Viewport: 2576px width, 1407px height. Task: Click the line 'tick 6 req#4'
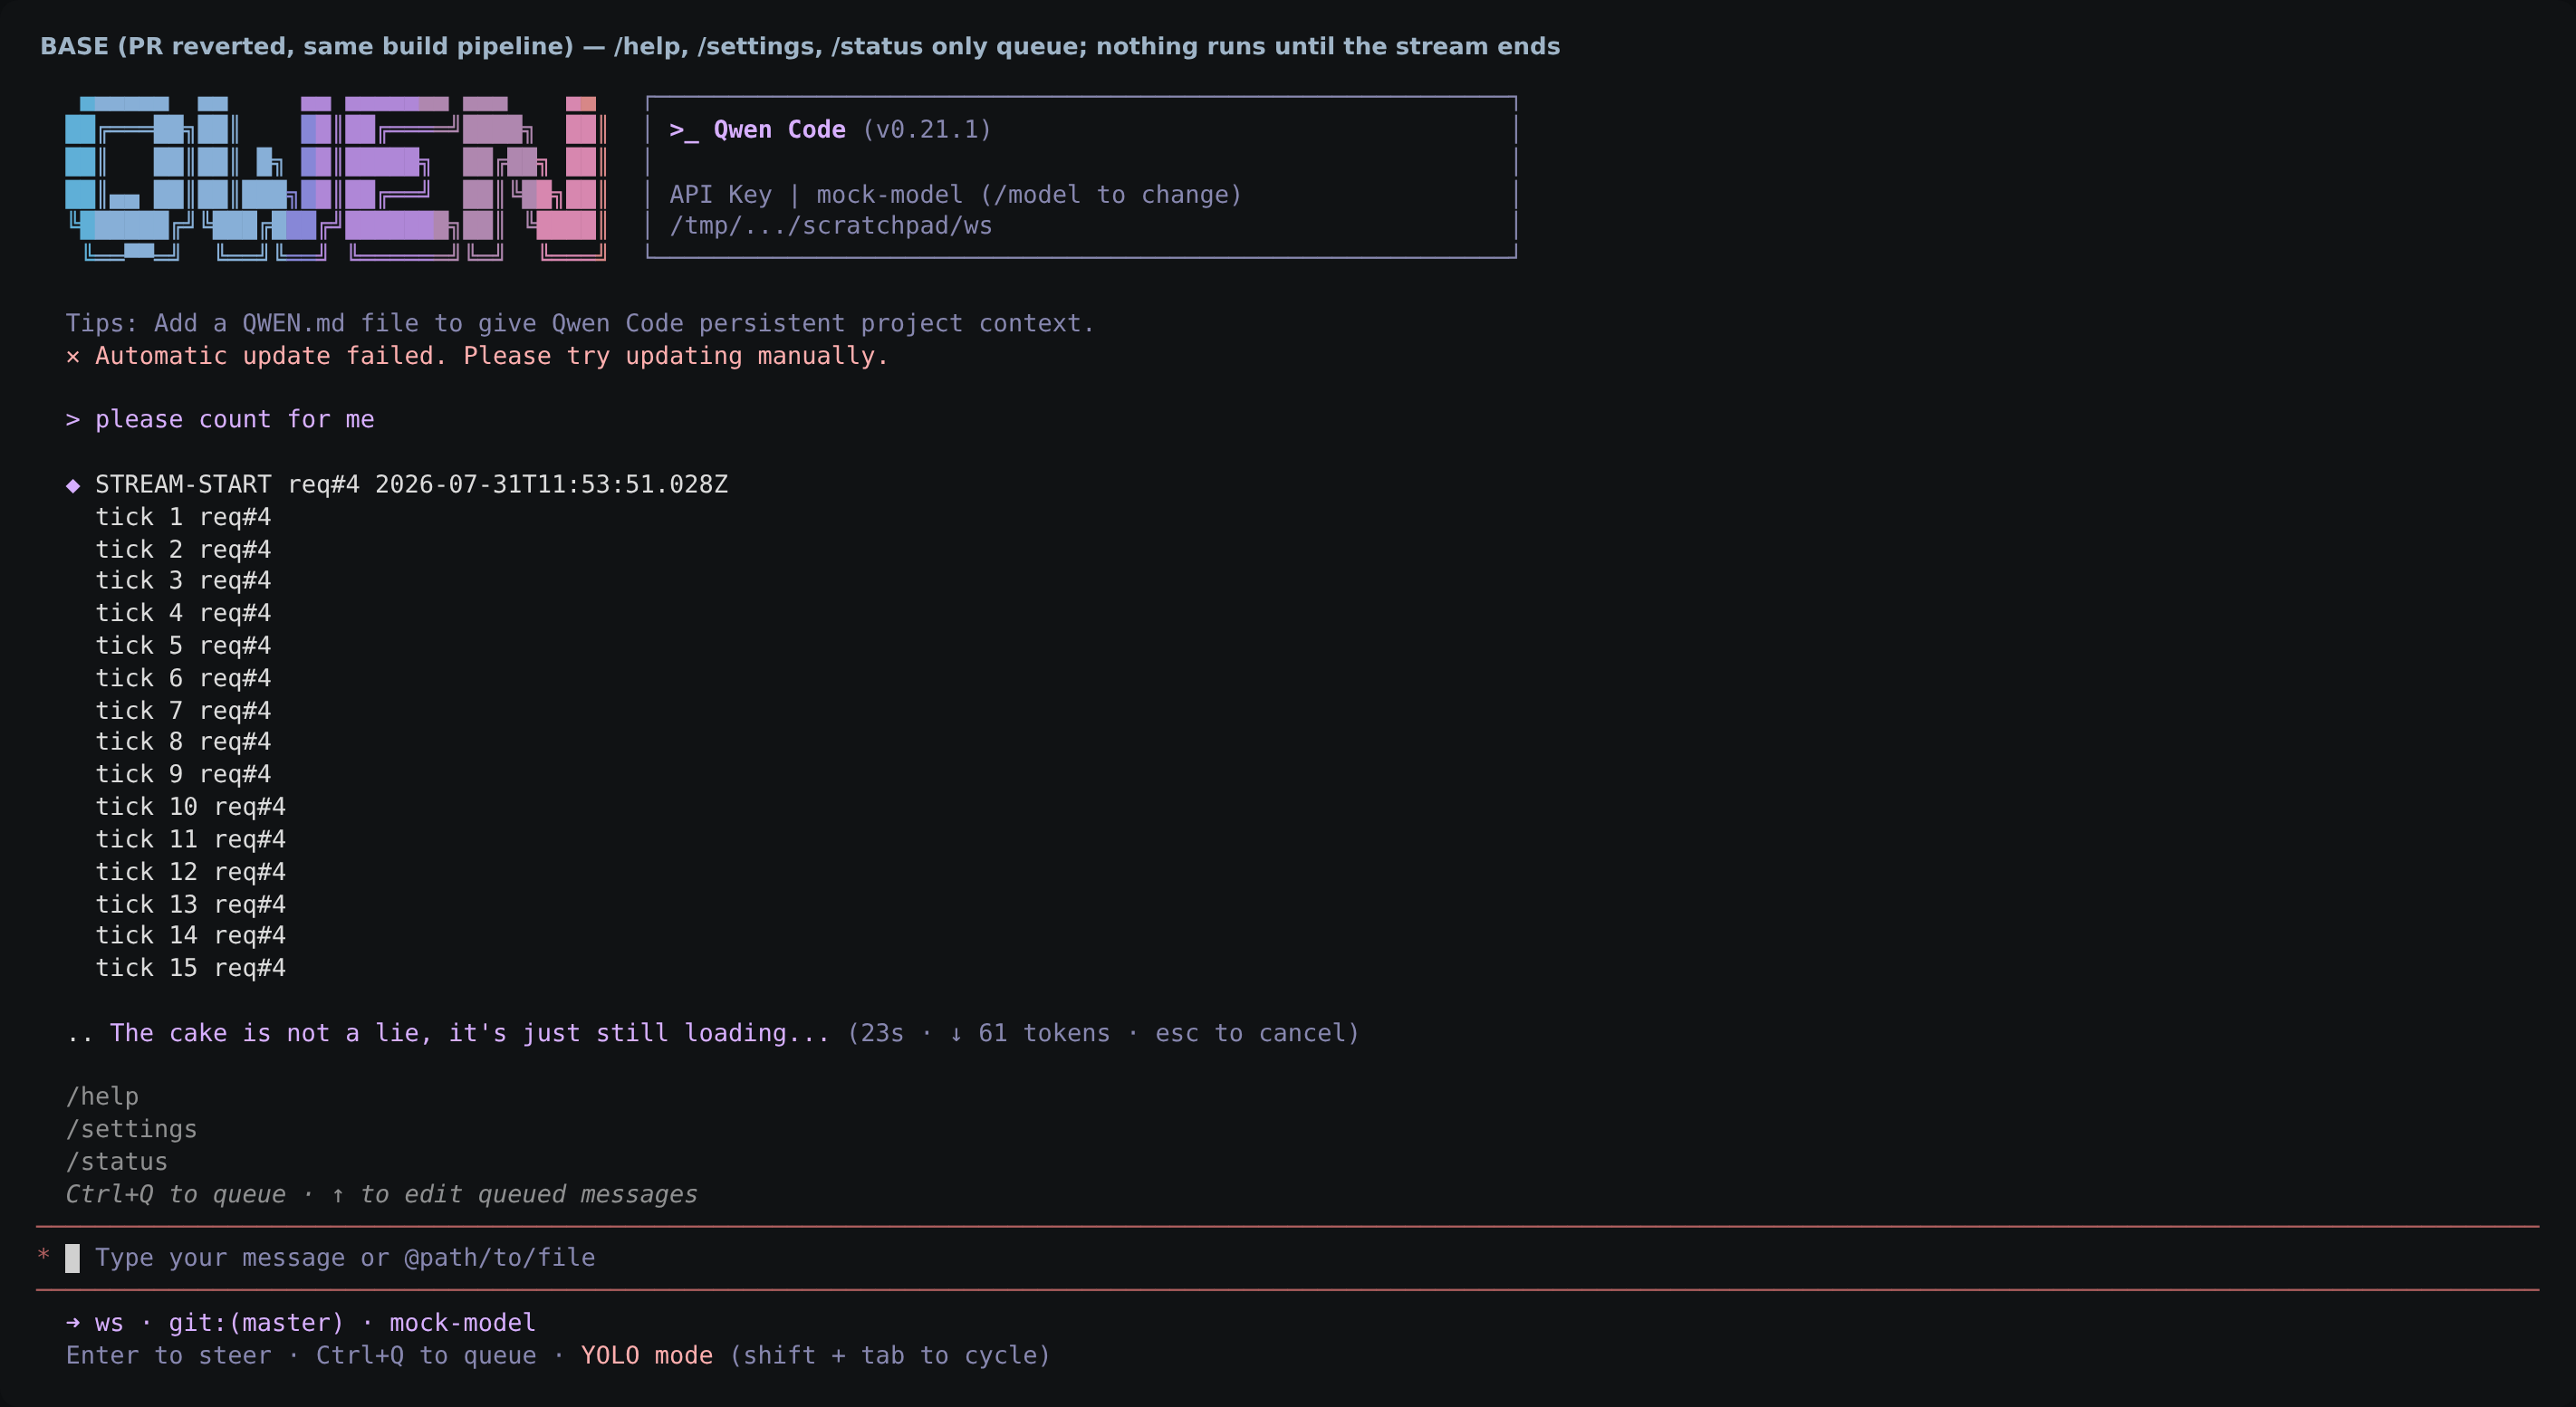[183, 678]
